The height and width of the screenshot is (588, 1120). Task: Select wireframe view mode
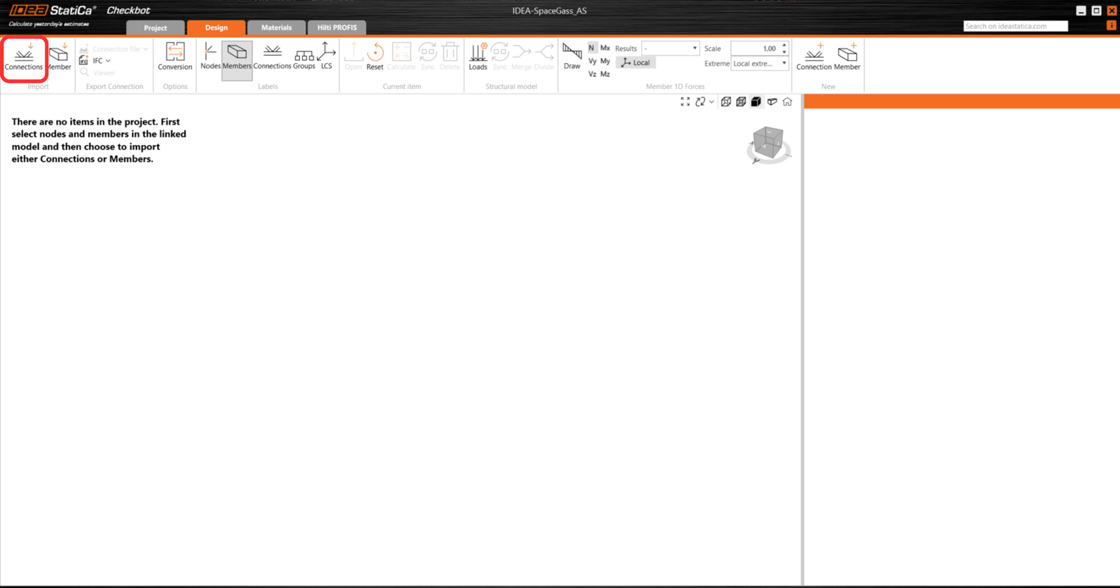[x=726, y=102]
